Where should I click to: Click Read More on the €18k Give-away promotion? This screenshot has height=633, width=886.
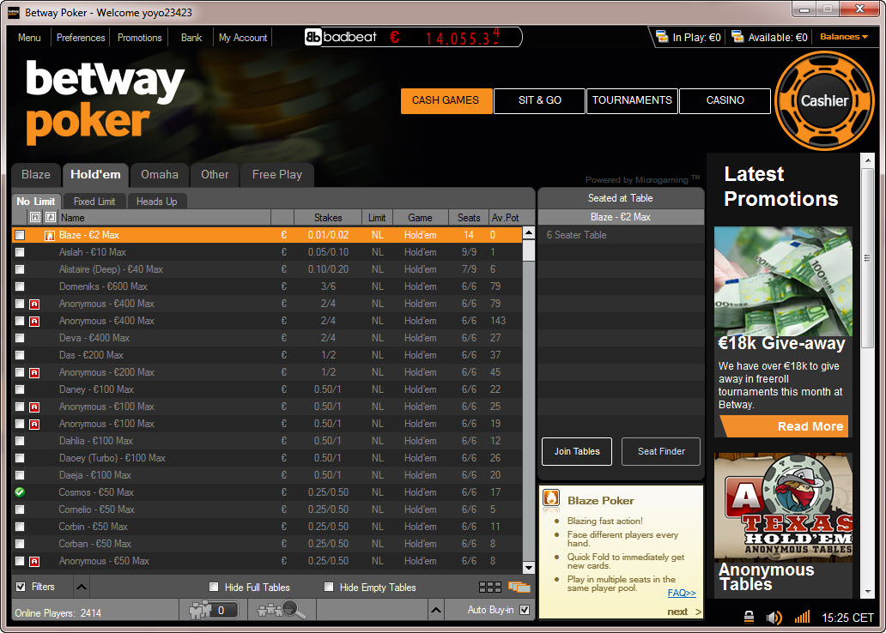tap(785, 426)
